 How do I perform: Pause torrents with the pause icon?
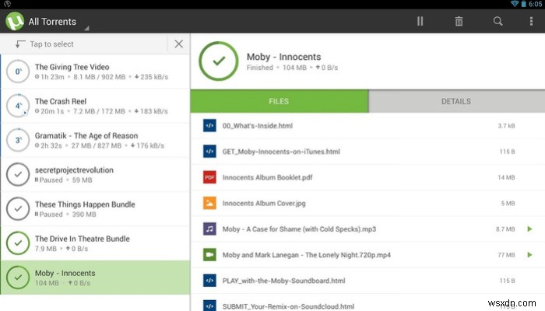click(420, 21)
